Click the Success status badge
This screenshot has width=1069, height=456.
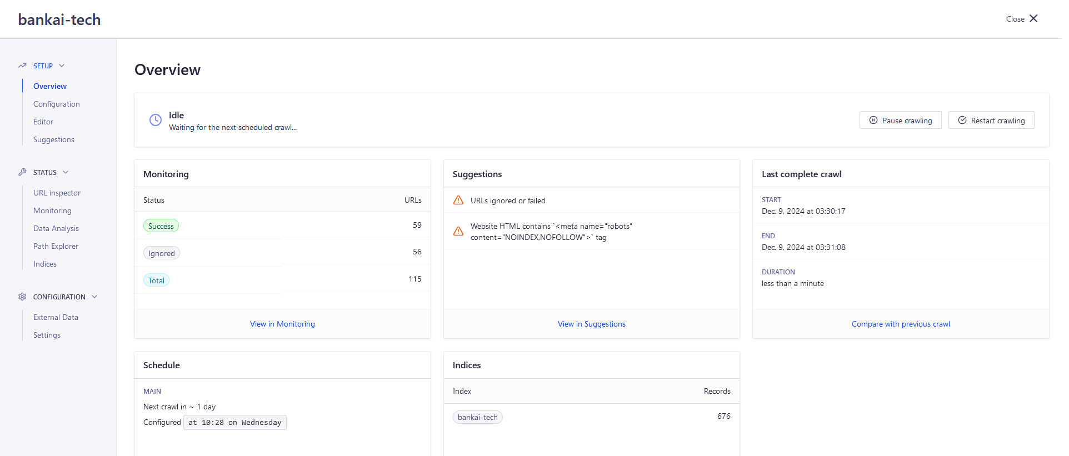pyautogui.click(x=161, y=226)
